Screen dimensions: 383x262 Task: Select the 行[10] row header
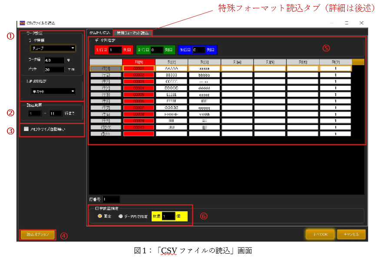(106, 128)
